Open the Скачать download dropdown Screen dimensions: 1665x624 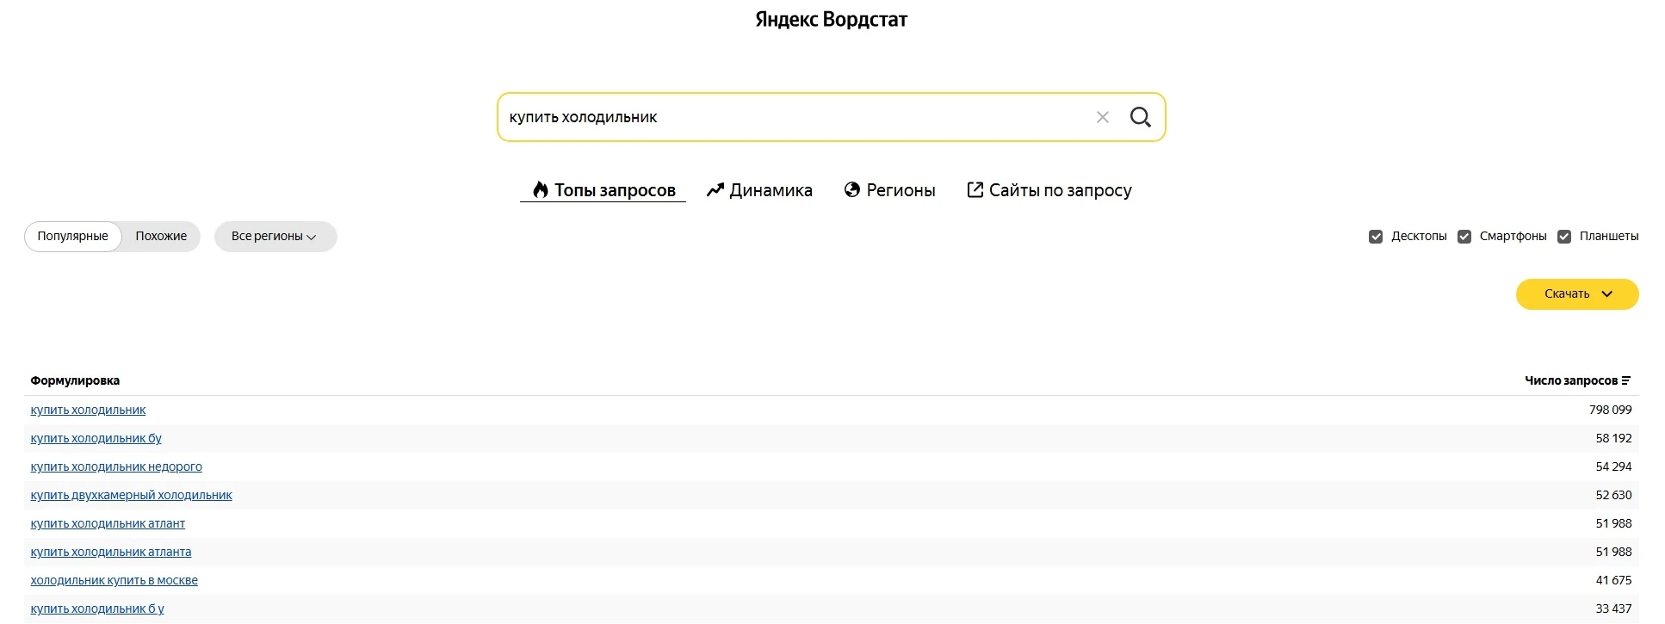[x=1576, y=294]
